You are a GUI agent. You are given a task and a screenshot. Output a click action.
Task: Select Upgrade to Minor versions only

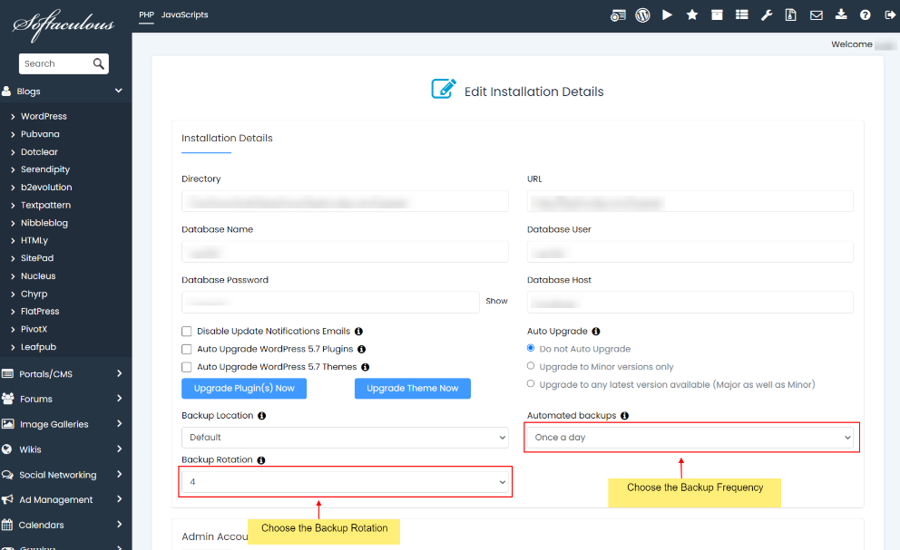pos(532,366)
